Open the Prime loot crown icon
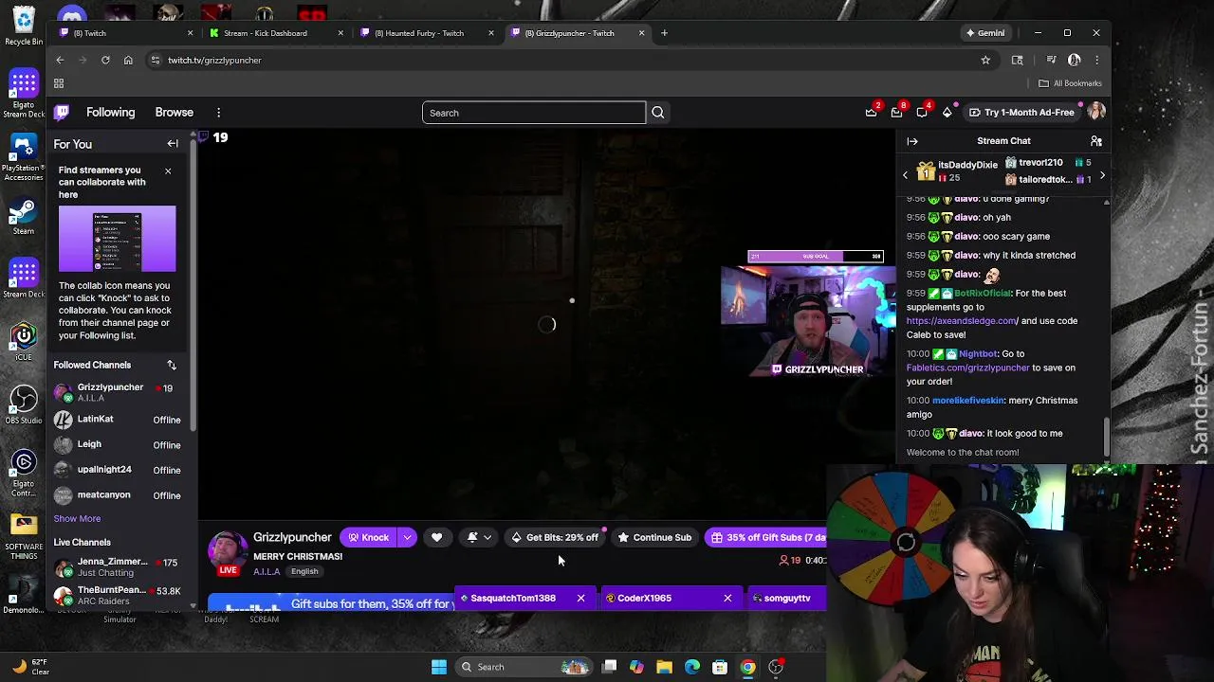This screenshot has width=1214, height=682. tap(872, 112)
